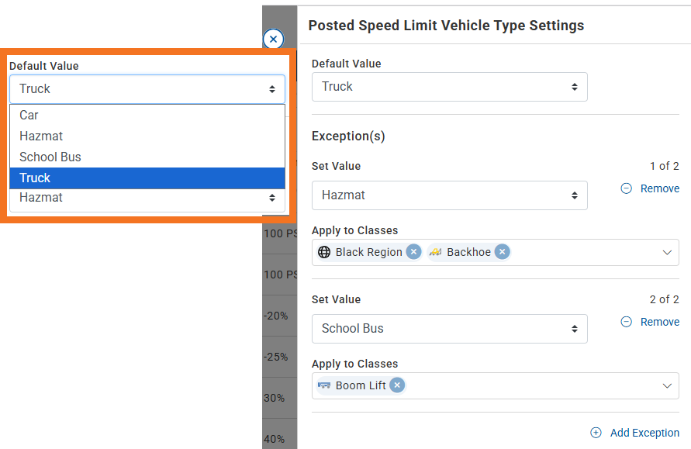Select Car in the open dropdown list
The height and width of the screenshot is (449, 691).
pyautogui.click(x=147, y=115)
